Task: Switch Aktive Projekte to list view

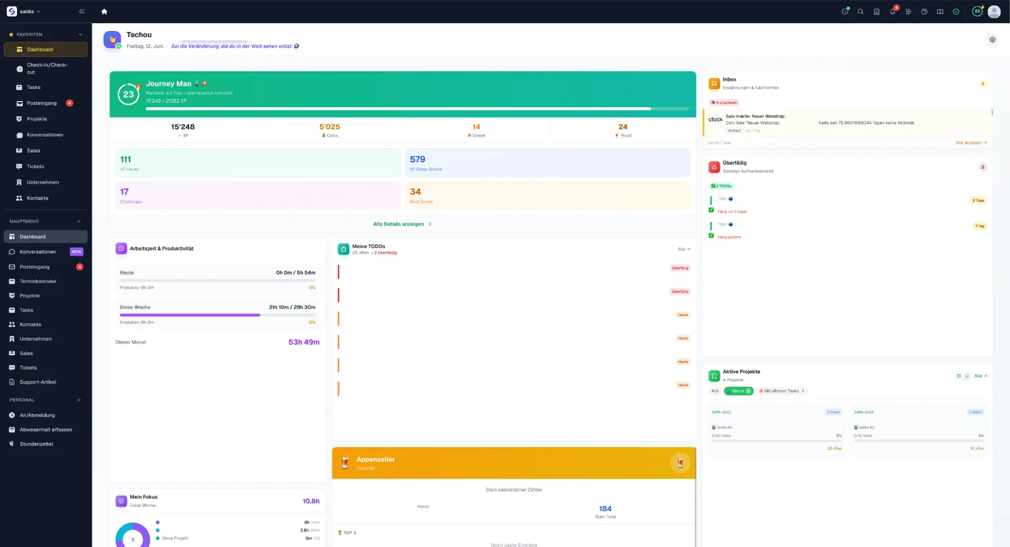Action: pos(966,376)
